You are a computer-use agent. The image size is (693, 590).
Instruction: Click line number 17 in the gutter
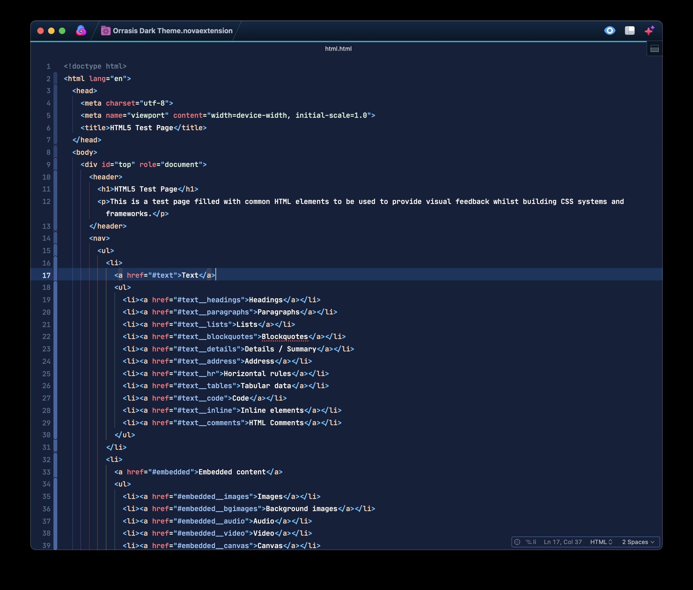(x=46, y=275)
